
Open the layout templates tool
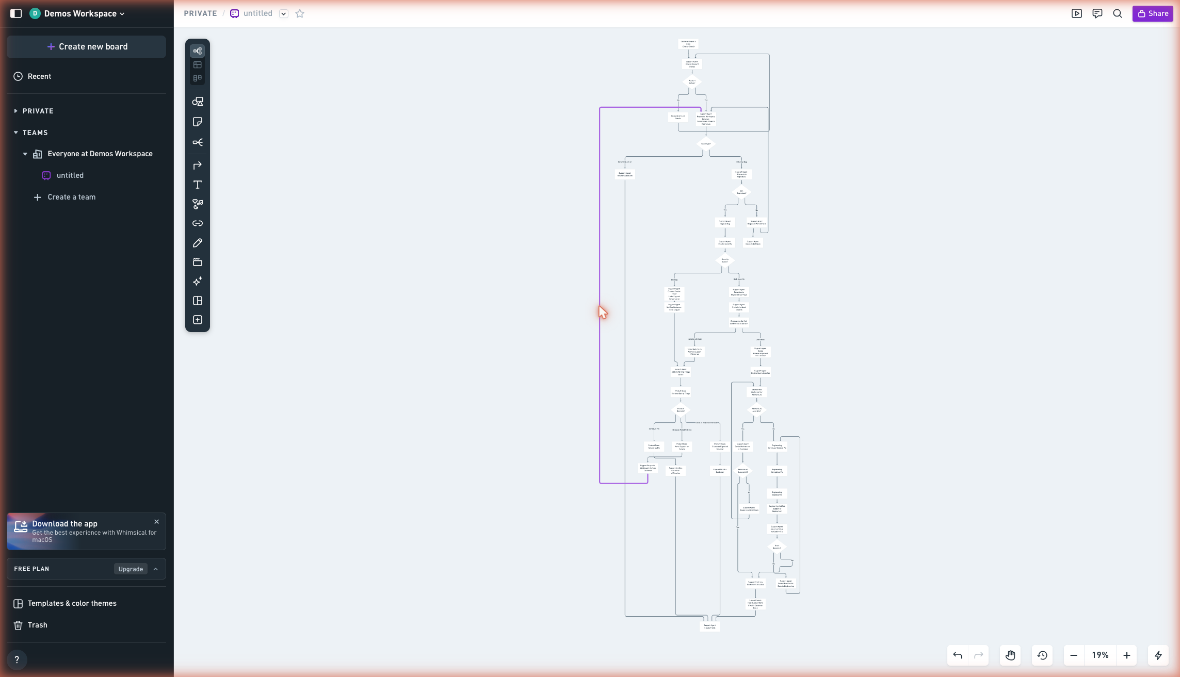[198, 301]
